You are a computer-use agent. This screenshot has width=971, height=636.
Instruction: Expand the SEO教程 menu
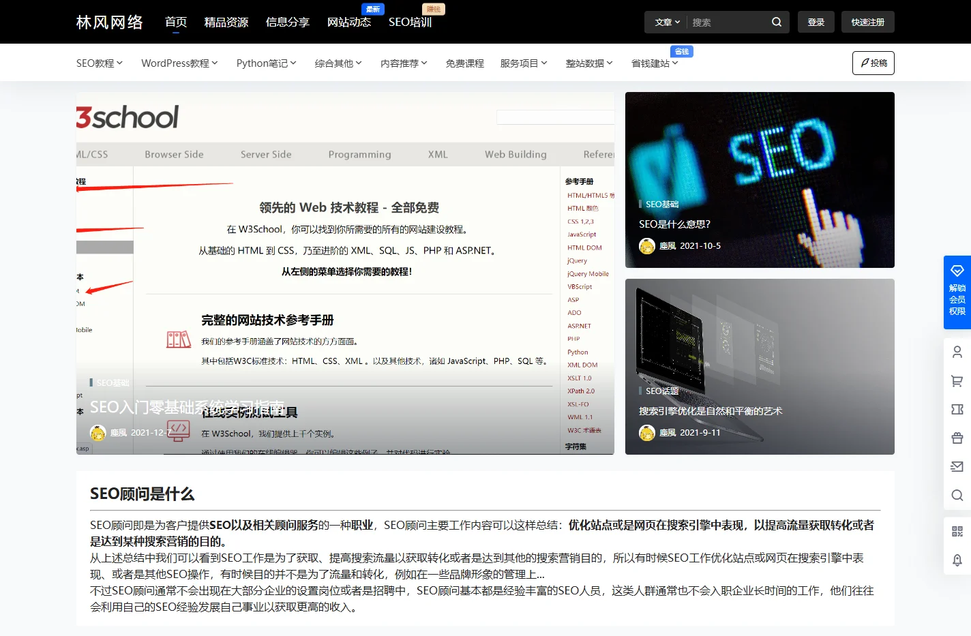click(100, 63)
